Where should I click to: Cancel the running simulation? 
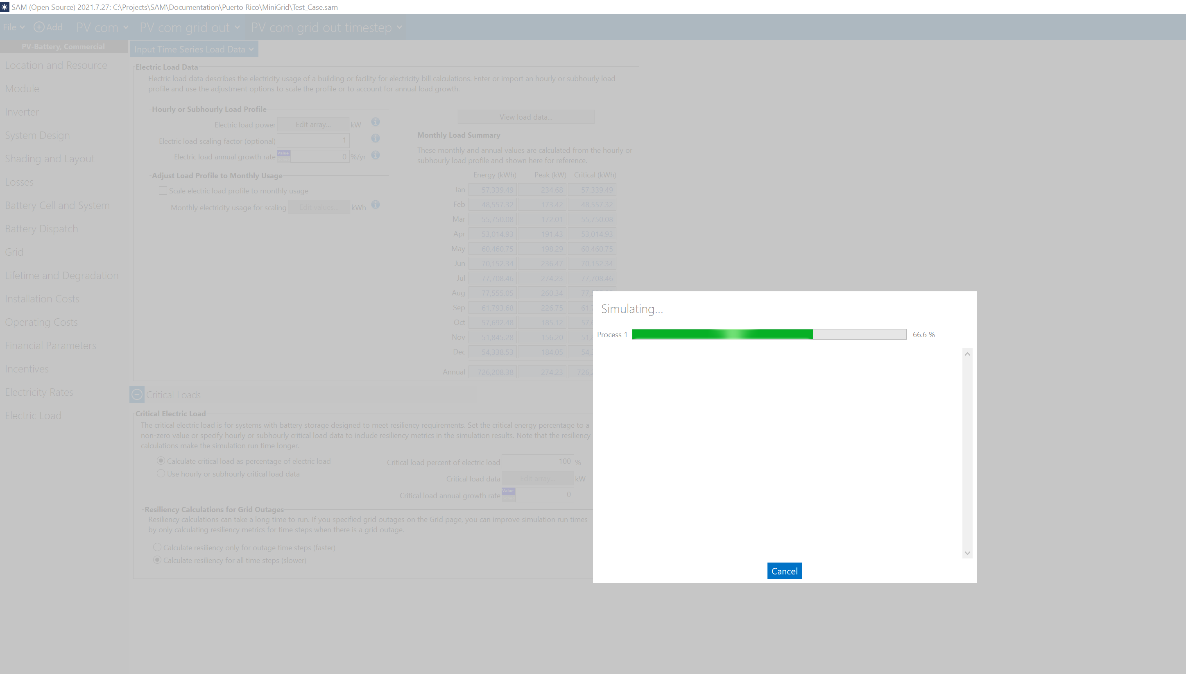(x=784, y=571)
